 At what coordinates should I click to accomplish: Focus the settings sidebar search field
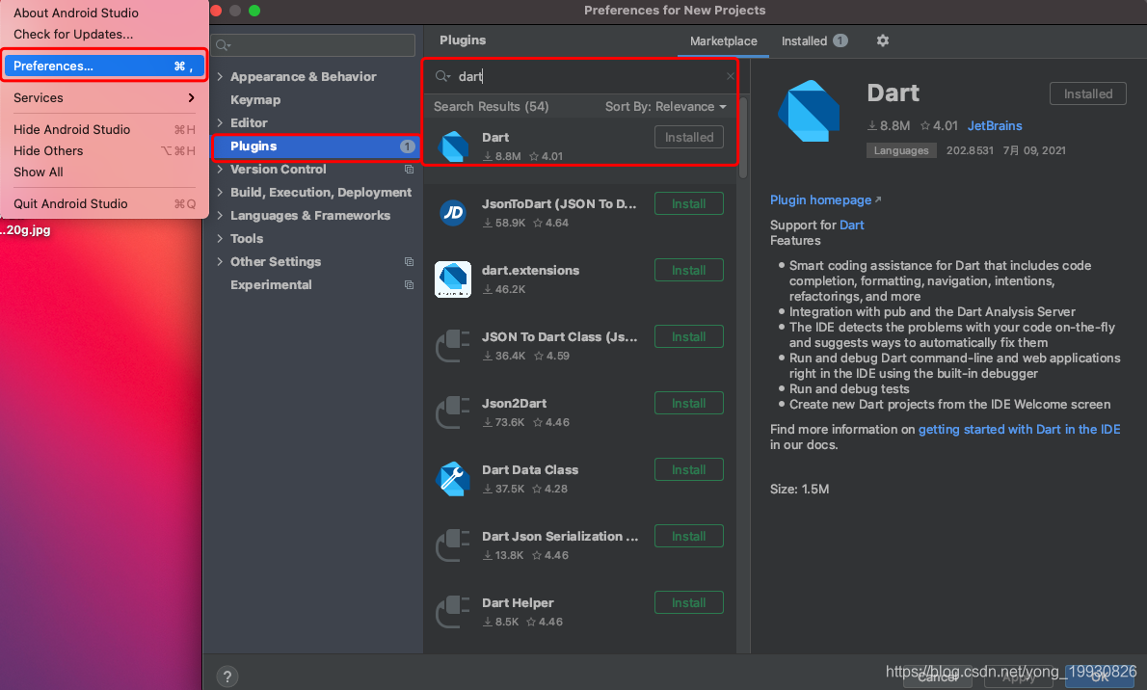coord(314,45)
